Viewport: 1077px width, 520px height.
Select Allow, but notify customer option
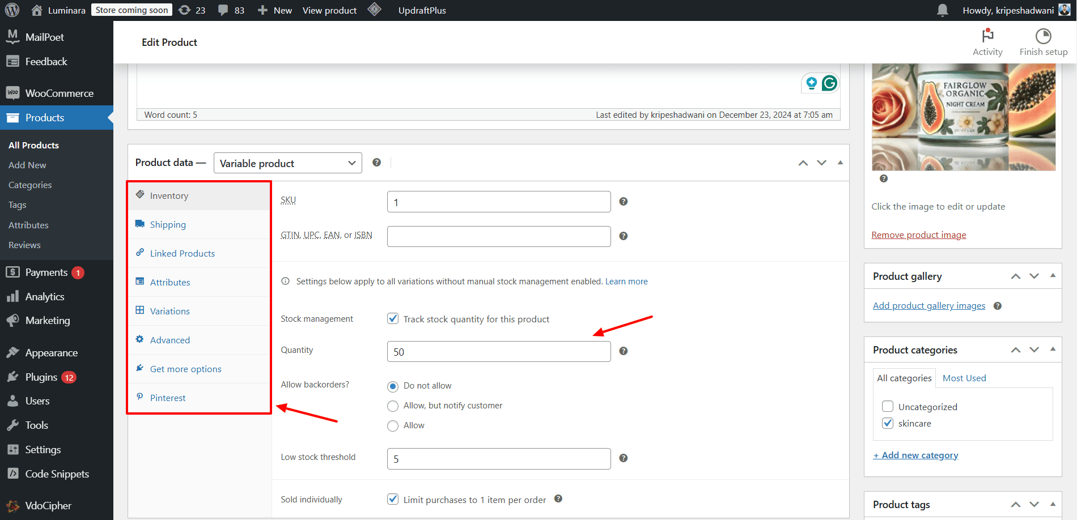point(393,406)
